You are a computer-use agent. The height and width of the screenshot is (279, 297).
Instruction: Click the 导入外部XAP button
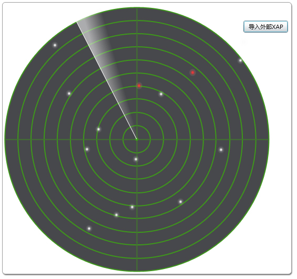(265, 27)
